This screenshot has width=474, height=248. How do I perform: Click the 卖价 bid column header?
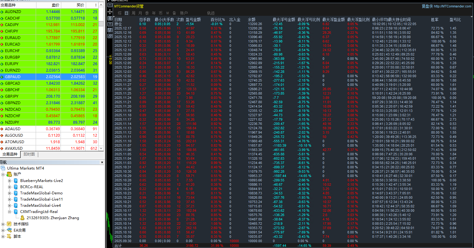[49, 5]
